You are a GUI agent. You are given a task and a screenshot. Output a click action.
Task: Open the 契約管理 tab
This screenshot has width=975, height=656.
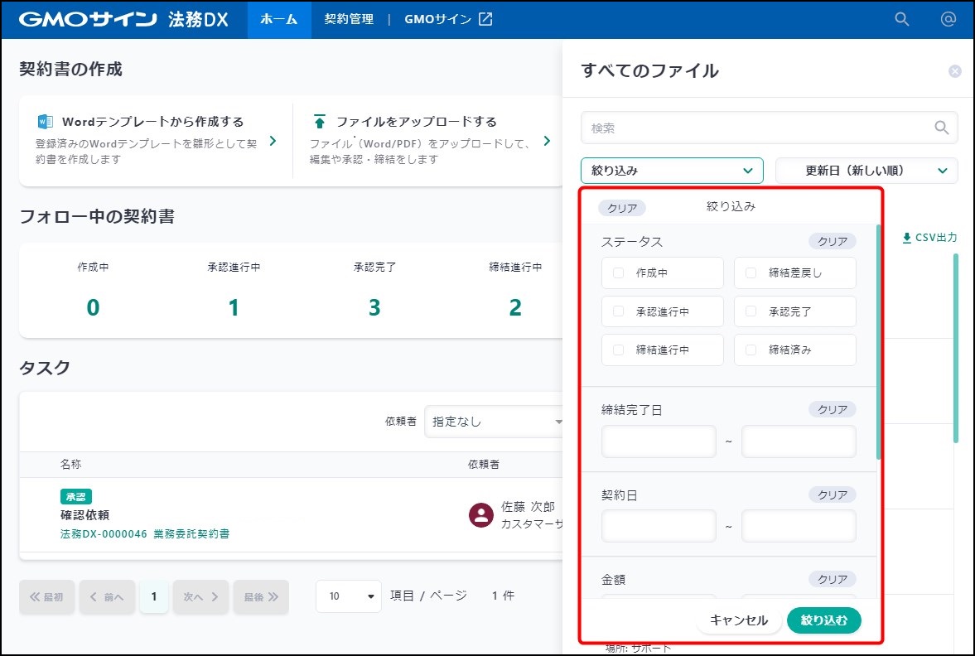(x=349, y=19)
